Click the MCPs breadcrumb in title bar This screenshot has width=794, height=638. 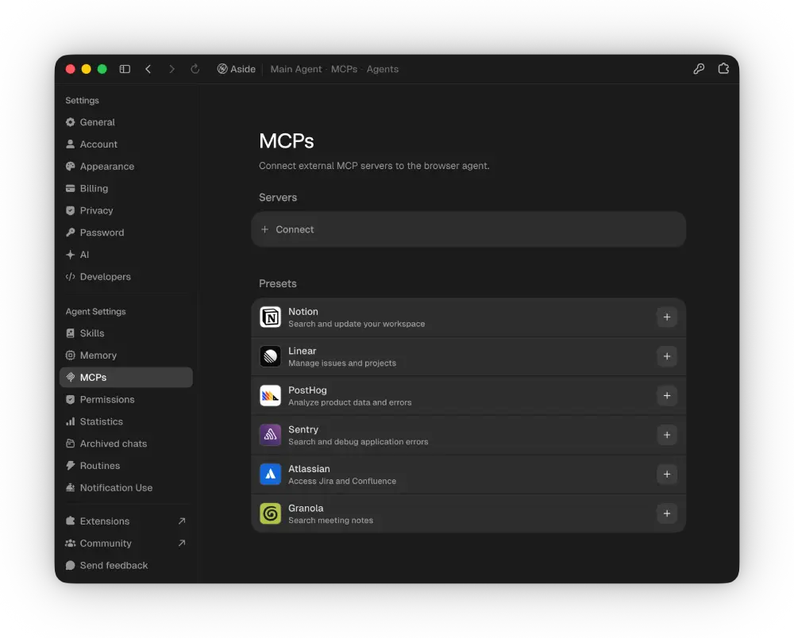click(x=344, y=69)
